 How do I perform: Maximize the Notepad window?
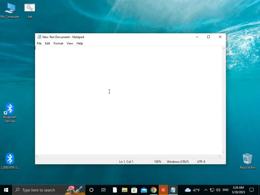coord(208,37)
